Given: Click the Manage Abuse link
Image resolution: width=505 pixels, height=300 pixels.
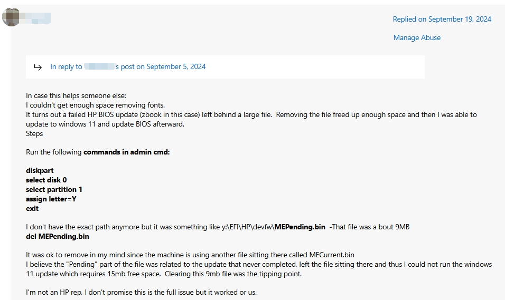Looking at the screenshot, I should click(x=417, y=37).
